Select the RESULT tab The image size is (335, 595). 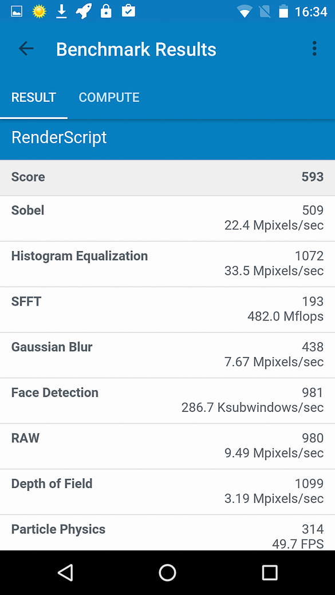[x=34, y=97]
